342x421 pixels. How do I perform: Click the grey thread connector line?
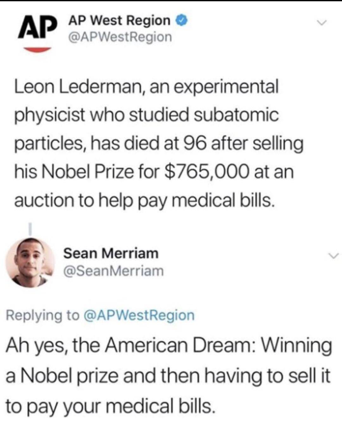pos(31,229)
